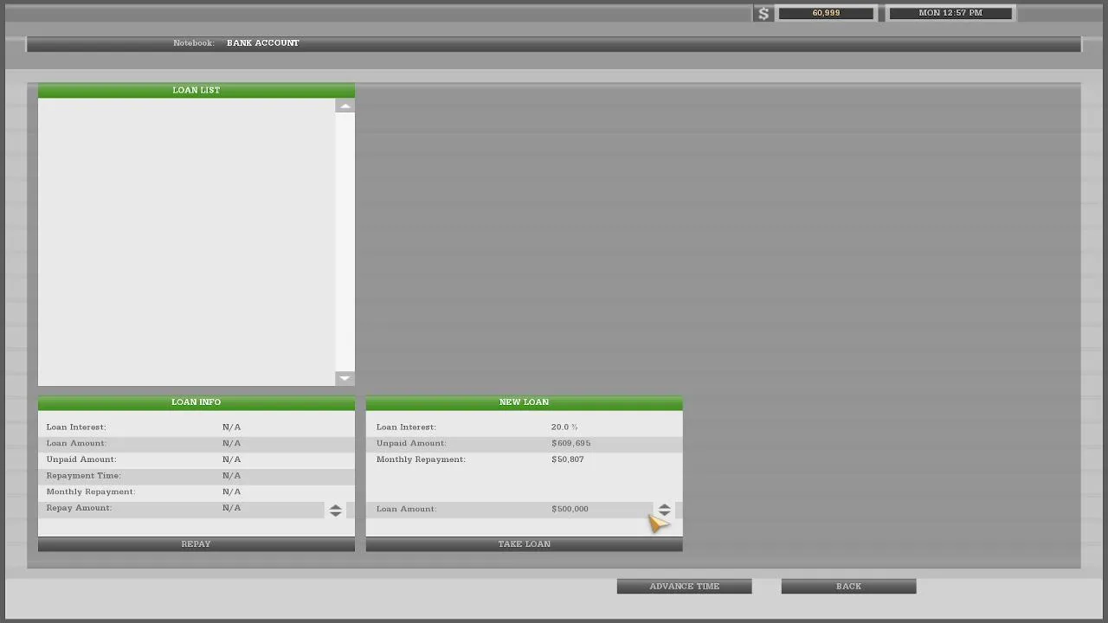Click the LOAN INFO header
Image resolution: width=1108 pixels, height=623 pixels.
[196, 402]
